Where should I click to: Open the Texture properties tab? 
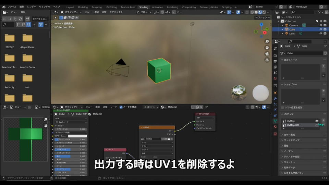(275, 134)
